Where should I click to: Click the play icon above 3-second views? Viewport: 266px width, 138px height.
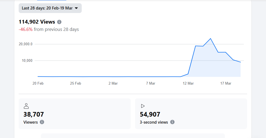click(x=143, y=106)
